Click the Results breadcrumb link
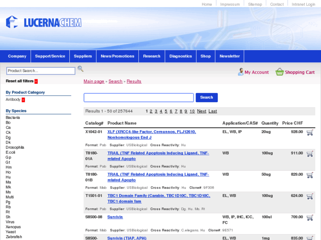The image size is (321, 240). pyautogui.click(x=134, y=81)
